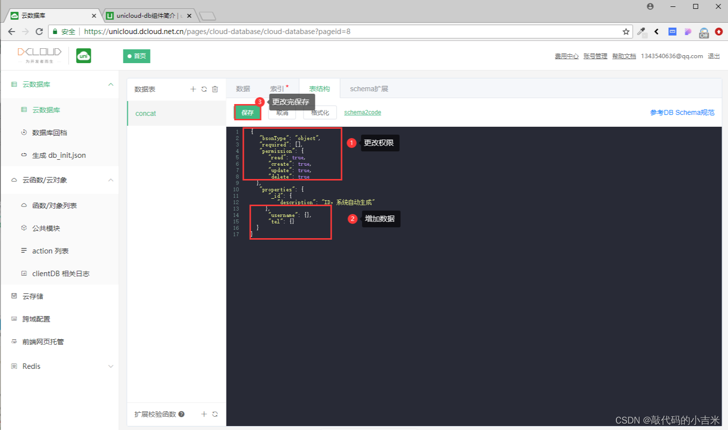728x430 pixels.
Task: Reload the page with refresh icon
Action: pos(39,32)
